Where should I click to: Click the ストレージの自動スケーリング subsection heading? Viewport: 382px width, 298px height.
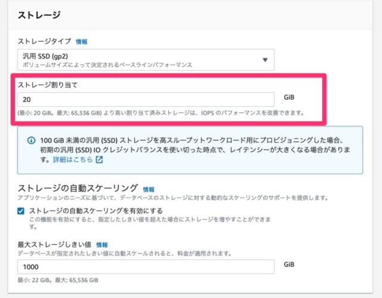[x=78, y=189]
